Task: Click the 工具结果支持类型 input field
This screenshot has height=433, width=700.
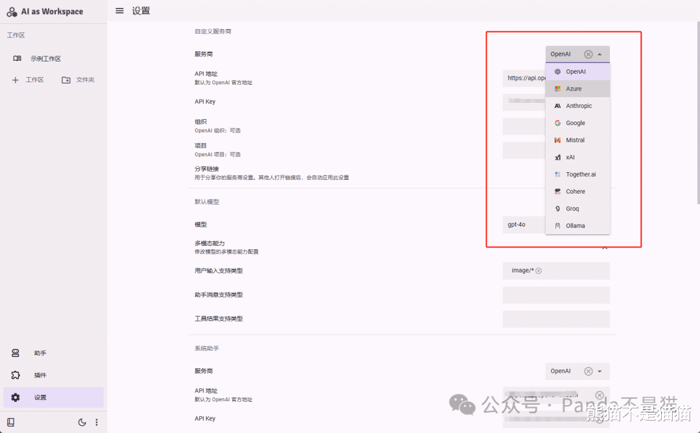Action: point(556,319)
